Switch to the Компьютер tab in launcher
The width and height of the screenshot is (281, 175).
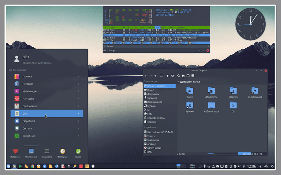click(x=47, y=153)
